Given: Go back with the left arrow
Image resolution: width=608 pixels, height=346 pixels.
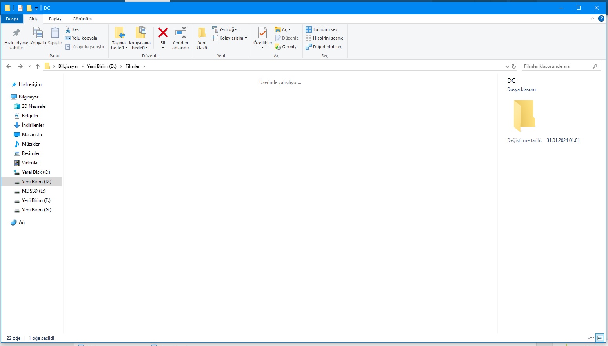Looking at the screenshot, I should click(x=9, y=66).
